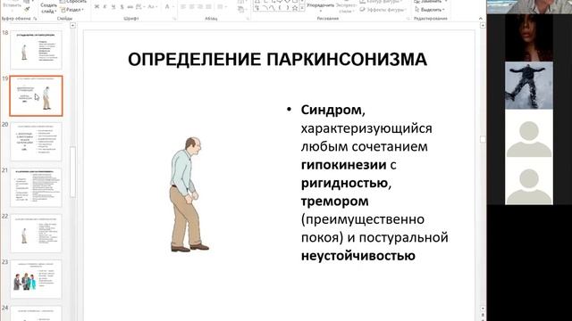Click main slide vertical scrollbar thumb

483,139
